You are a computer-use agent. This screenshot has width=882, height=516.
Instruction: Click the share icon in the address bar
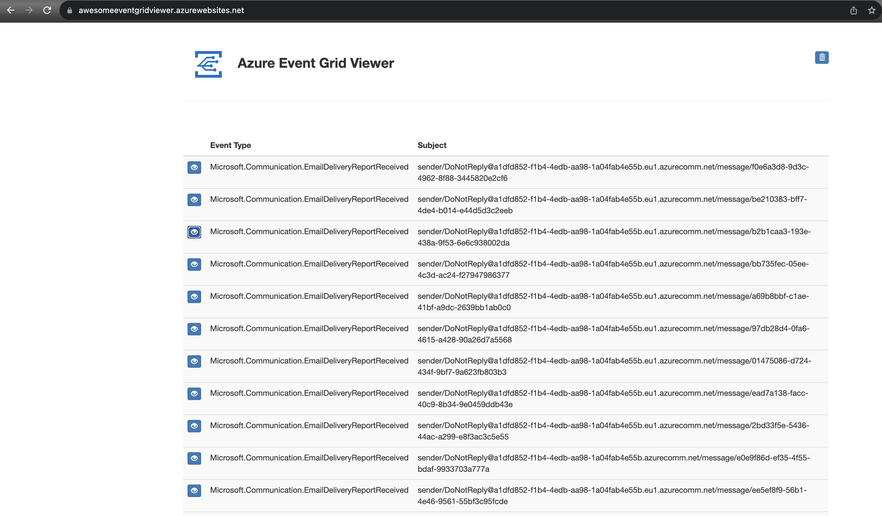(853, 10)
